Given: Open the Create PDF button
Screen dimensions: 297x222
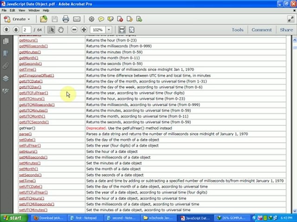Looking at the screenshot, I should tap(17, 19).
